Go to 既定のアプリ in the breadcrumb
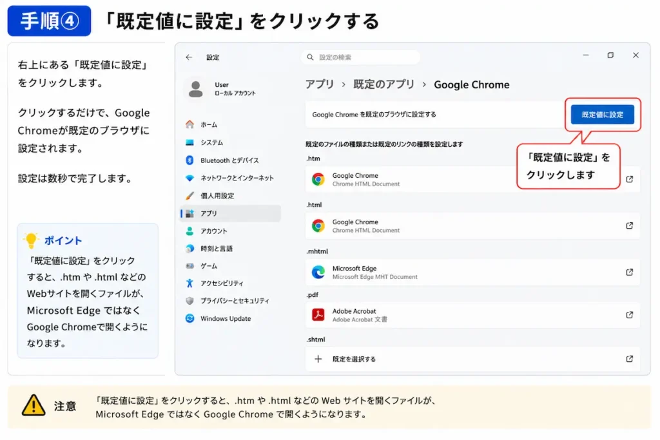Image resolution: width=660 pixels, height=440 pixels. click(383, 84)
